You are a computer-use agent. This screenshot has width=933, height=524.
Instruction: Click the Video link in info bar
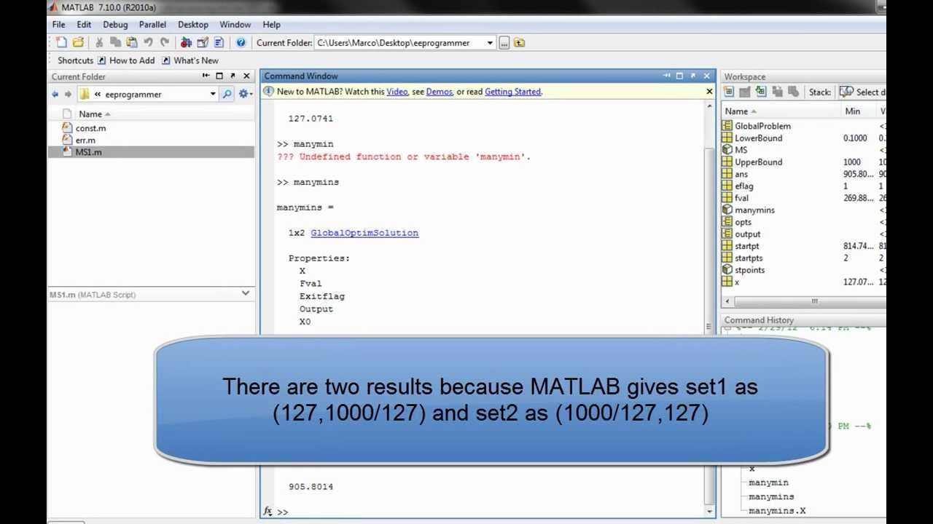[397, 92]
